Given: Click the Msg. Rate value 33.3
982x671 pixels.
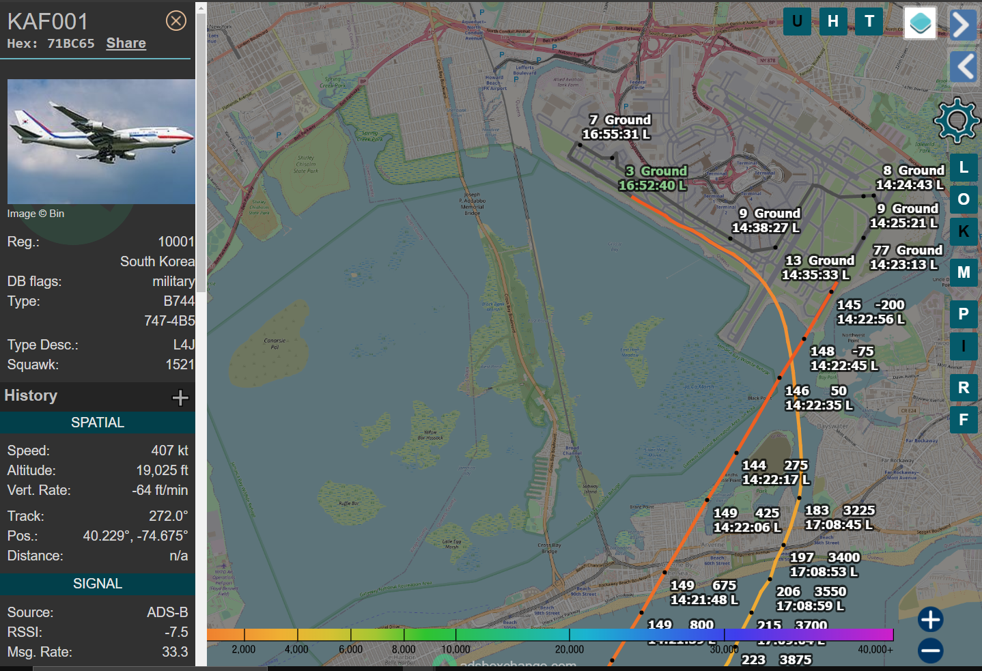Looking at the screenshot, I should (175, 652).
